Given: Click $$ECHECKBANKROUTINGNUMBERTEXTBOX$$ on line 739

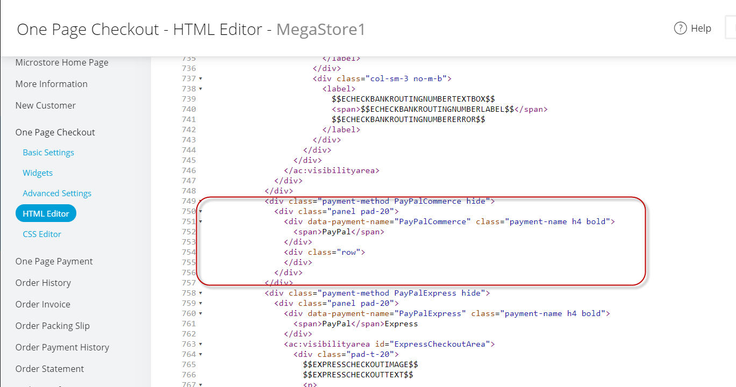Looking at the screenshot, I should [x=413, y=99].
